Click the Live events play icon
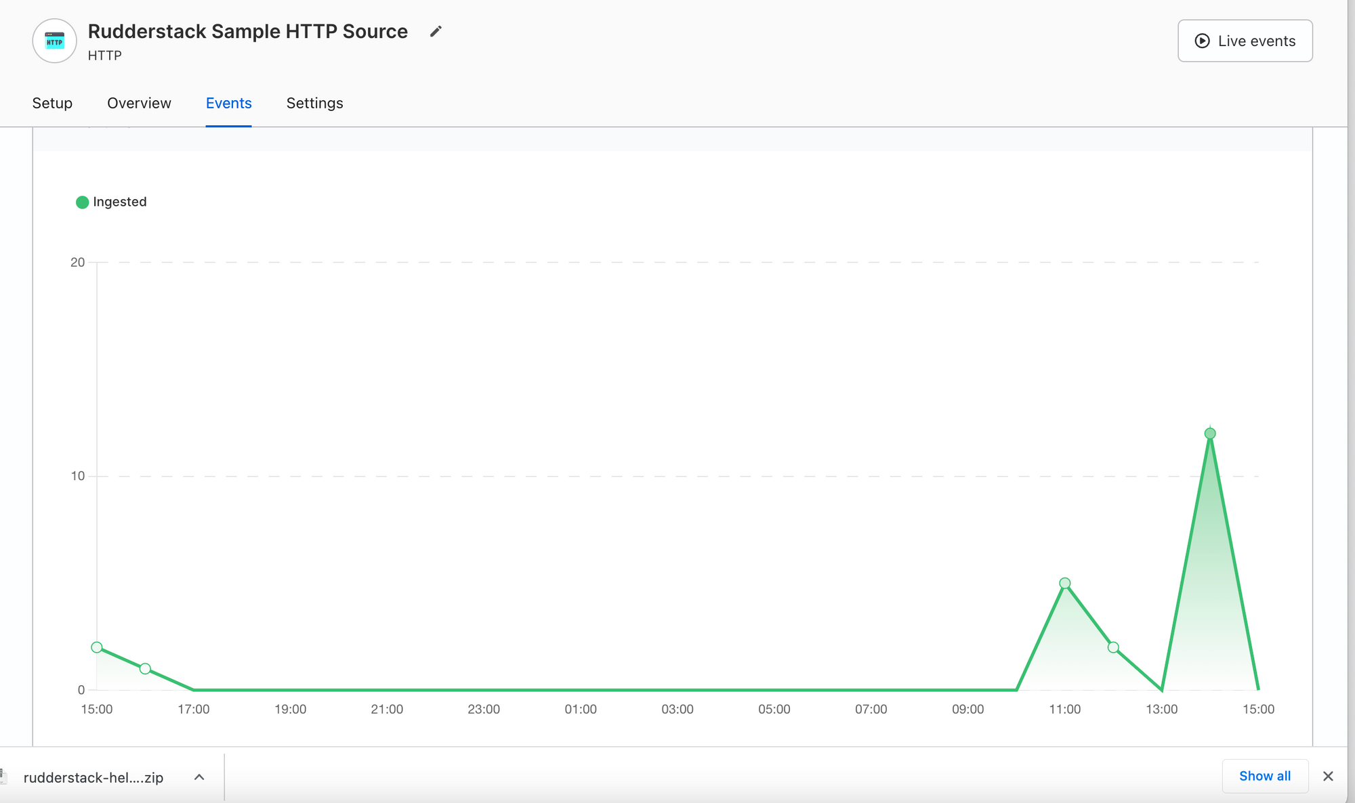The width and height of the screenshot is (1355, 803). 1202,41
